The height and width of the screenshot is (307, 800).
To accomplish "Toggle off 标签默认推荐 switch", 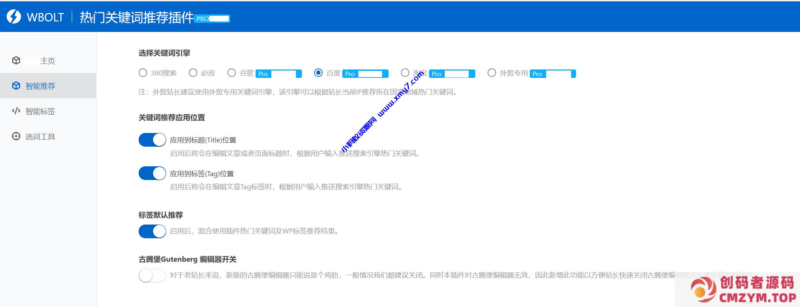I will click(x=152, y=231).
